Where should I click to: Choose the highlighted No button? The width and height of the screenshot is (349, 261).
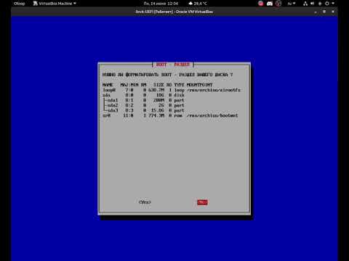[x=202, y=202]
